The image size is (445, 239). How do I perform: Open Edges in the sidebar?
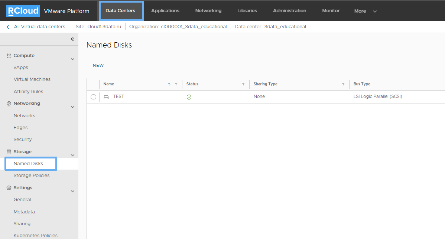coord(20,128)
